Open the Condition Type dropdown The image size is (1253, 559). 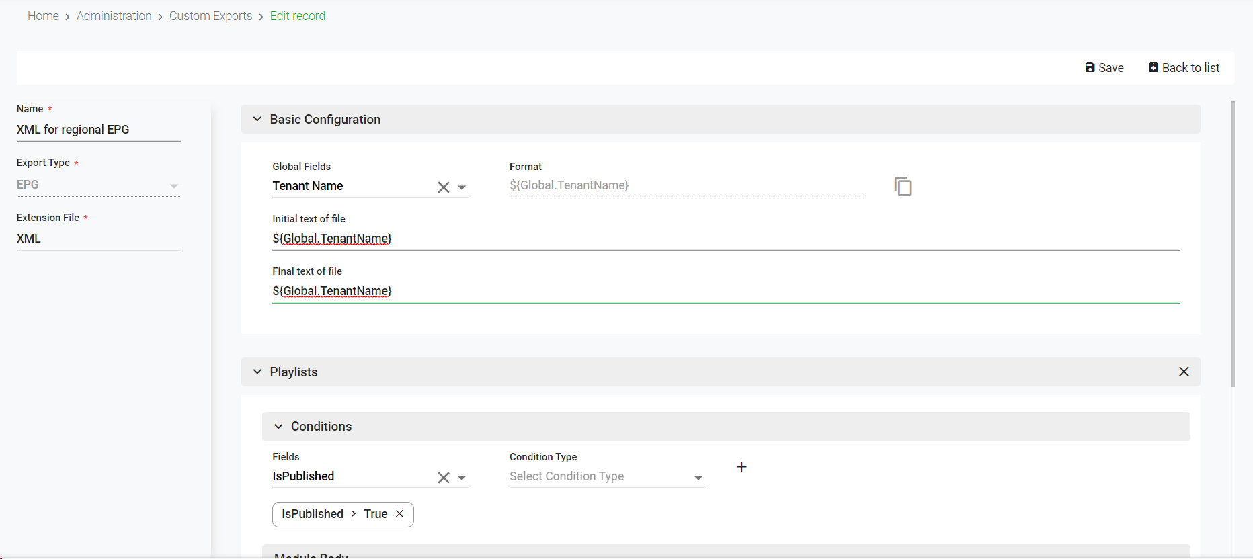(698, 478)
